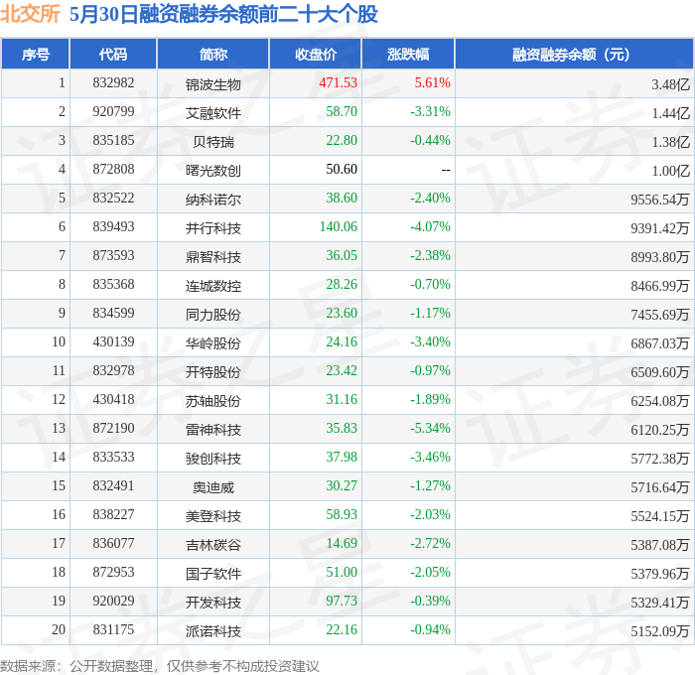The height and width of the screenshot is (675, 695).
Task: Select stock name 贝特瑞
Action: tap(213, 142)
